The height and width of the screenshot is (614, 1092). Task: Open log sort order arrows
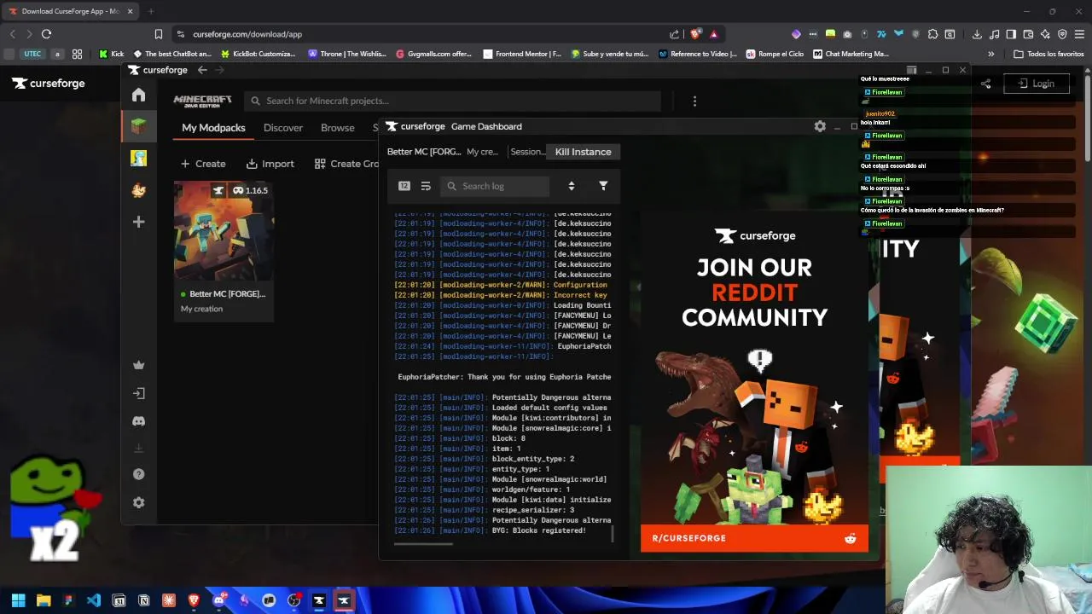click(x=572, y=186)
